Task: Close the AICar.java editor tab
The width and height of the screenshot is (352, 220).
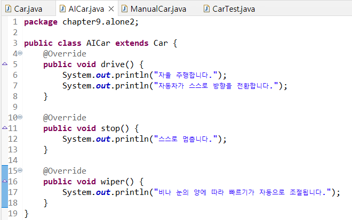Action: [111, 9]
